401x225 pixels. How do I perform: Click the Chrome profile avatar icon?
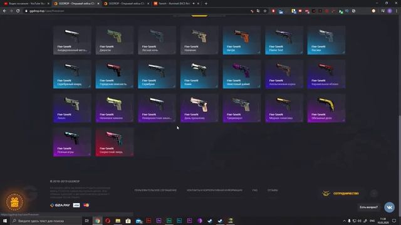[x=390, y=11]
